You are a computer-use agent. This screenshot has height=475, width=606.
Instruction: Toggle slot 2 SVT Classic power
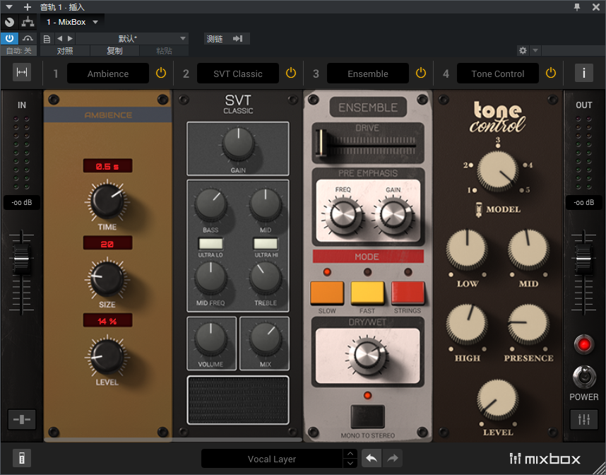pos(291,73)
